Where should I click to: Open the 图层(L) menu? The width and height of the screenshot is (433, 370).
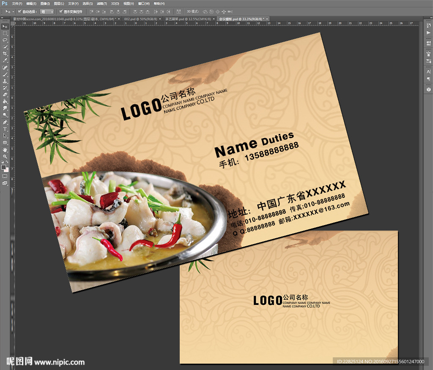pos(59,3)
